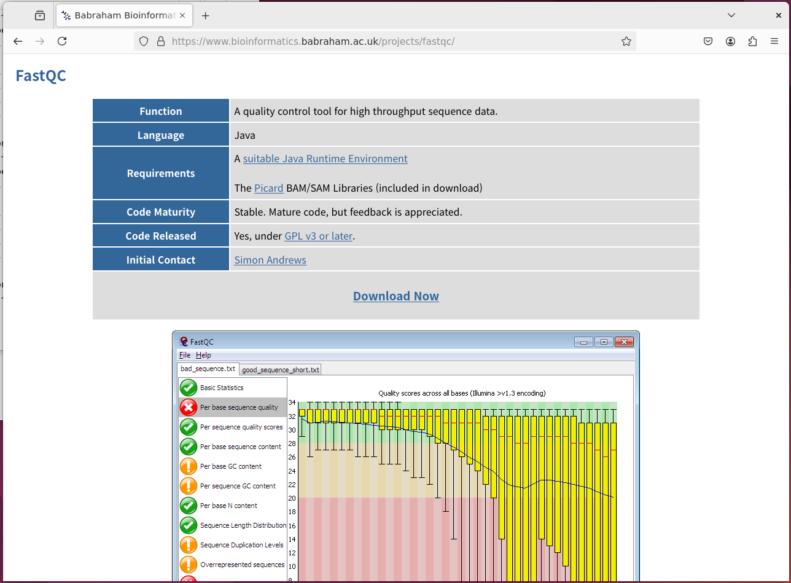
Task: Open the extensions puzzle icon
Action: [752, 41]
